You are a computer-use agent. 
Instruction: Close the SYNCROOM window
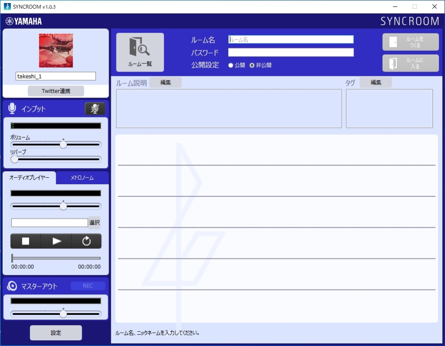coord(434,7)
